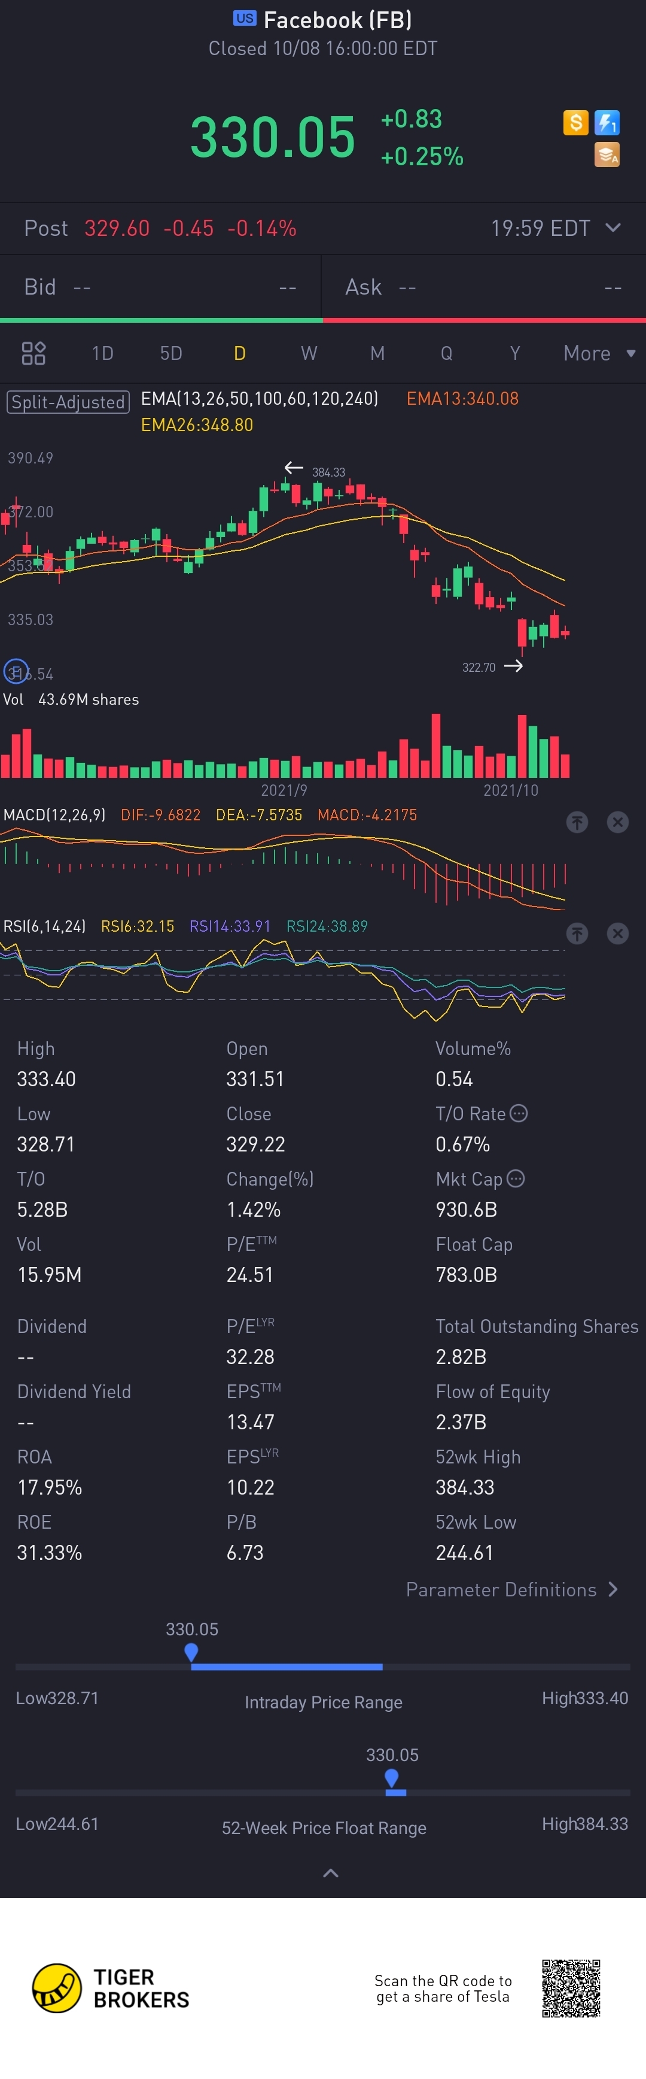Image resolution: width=646 pixels, height=2079 pixels.
Task: Tap the 52wk Low 244.61 value
Action: [465, 1553]
